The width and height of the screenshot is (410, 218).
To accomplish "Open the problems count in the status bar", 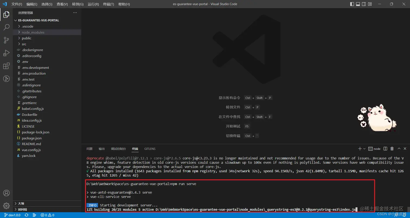I will (47, 215).
